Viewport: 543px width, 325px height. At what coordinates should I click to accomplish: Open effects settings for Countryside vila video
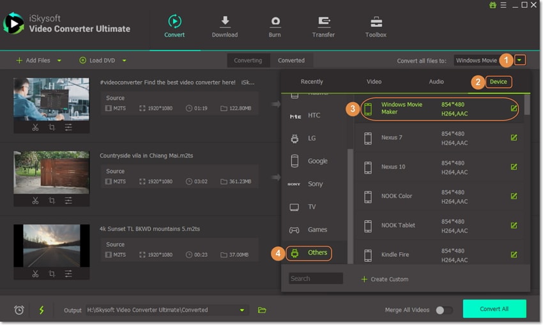68,200
